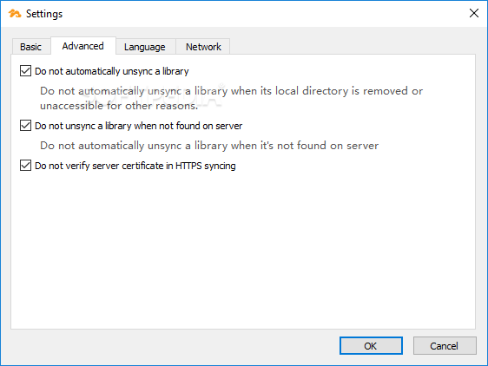Go to the Network tab
Viewport: 488px width, 366px height.
[x=203, y=47]
